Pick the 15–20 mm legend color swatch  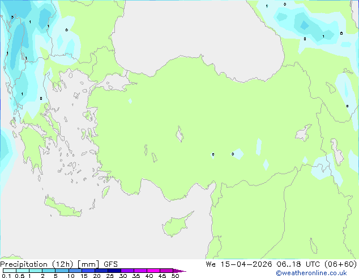pos(88,271)
